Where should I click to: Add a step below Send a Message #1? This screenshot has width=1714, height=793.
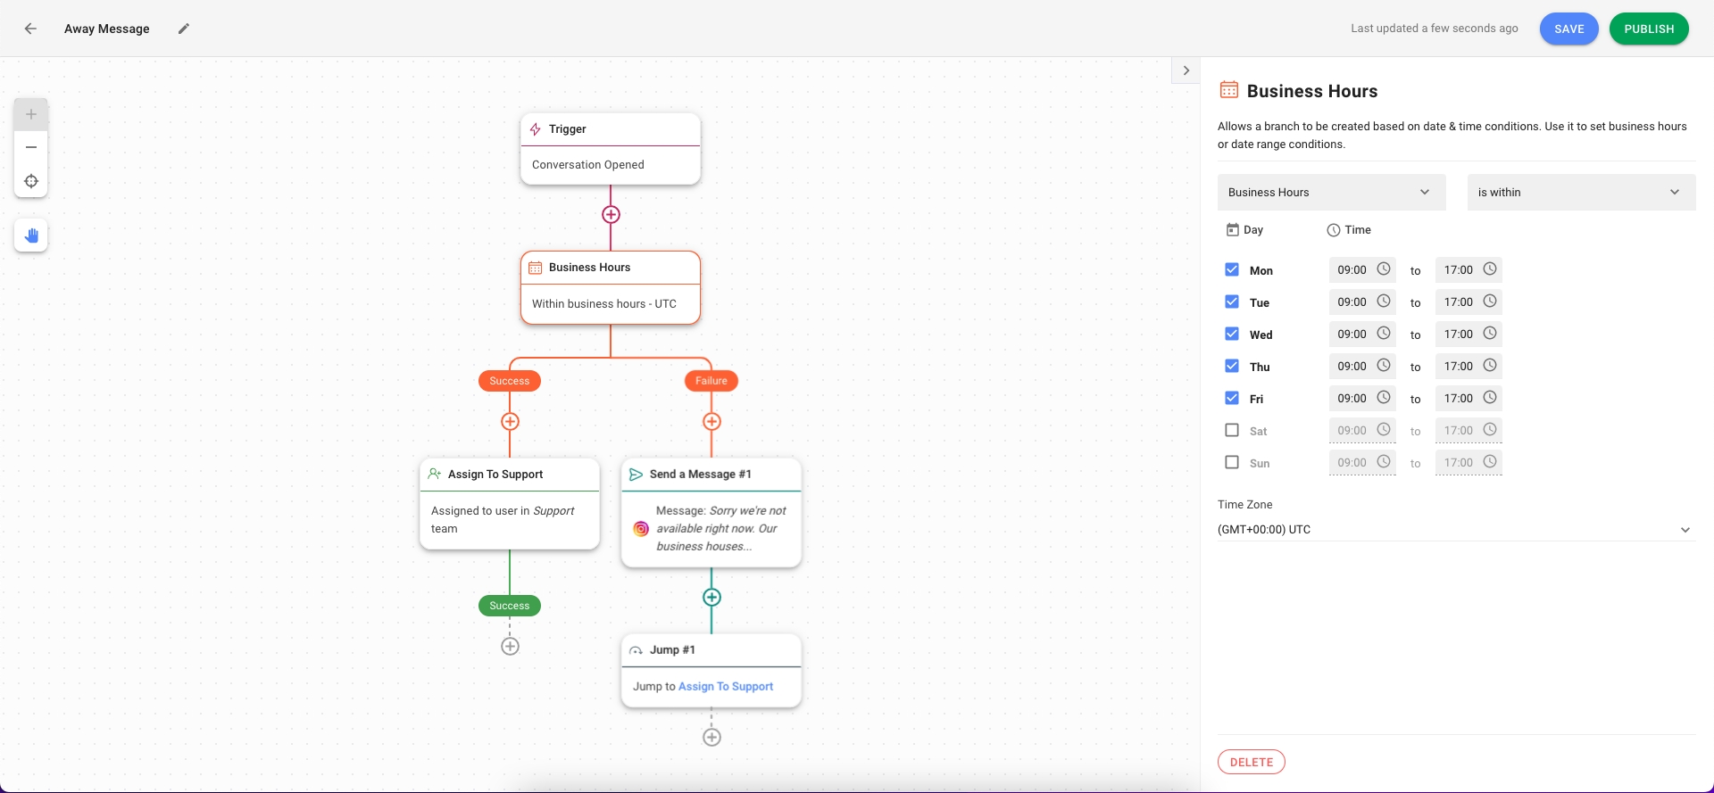(x=711, y=597)
